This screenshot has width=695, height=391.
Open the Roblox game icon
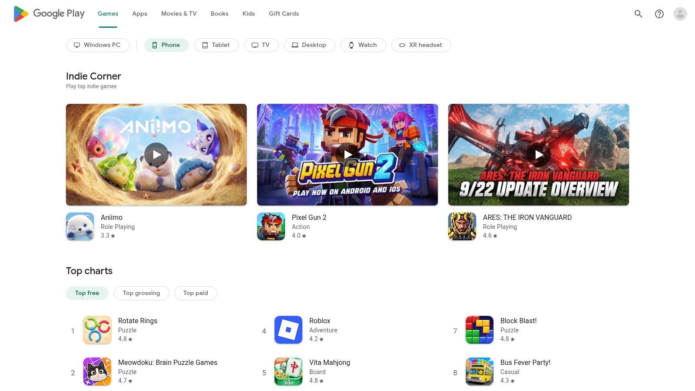tap(288, 330)
